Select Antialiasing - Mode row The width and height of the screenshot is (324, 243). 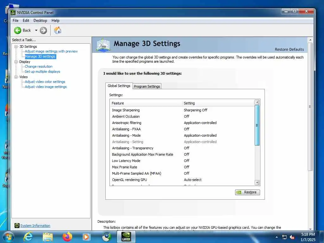[182, 135]
